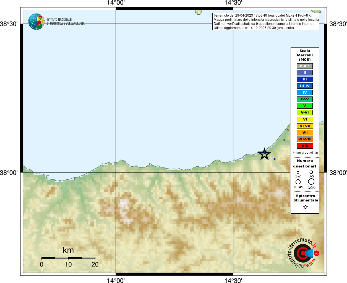Screen dimensions: 347x283
Task: Pick the intensity II legend swatch
Action: click(x=305, y=73)
